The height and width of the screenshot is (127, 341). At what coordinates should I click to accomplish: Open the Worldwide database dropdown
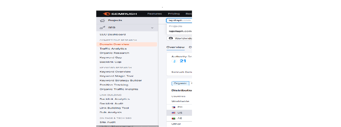pos(179,38)
